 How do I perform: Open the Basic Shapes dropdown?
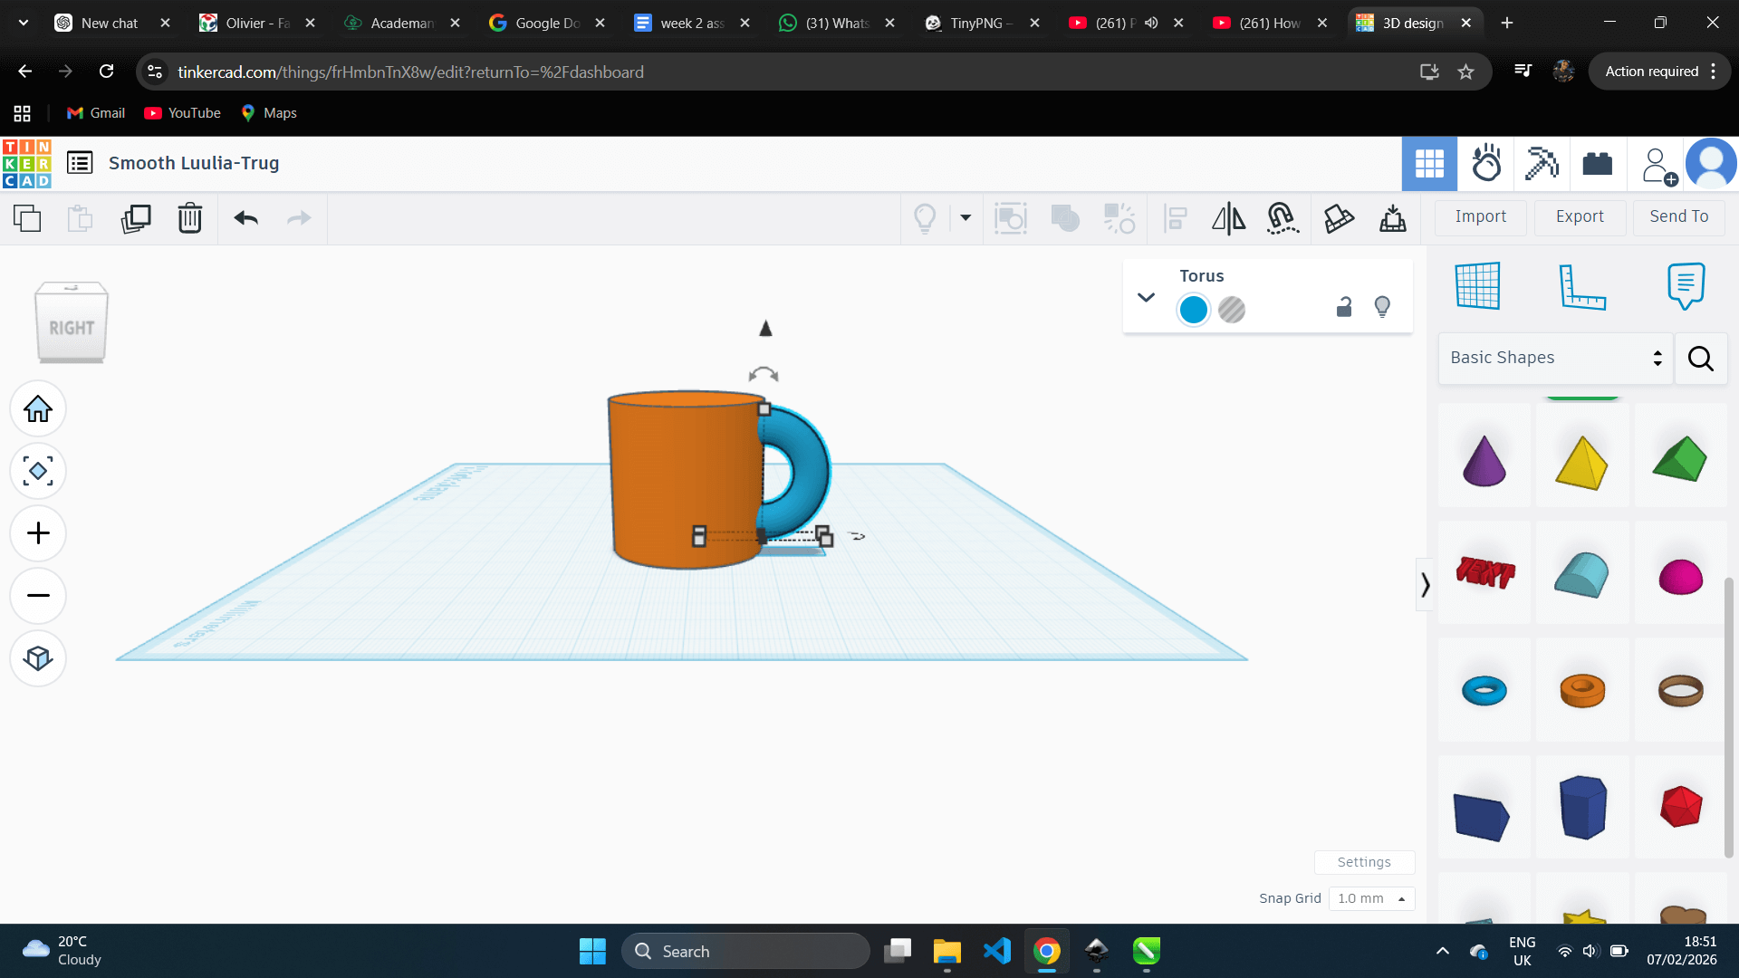(x=1555, y=358)
